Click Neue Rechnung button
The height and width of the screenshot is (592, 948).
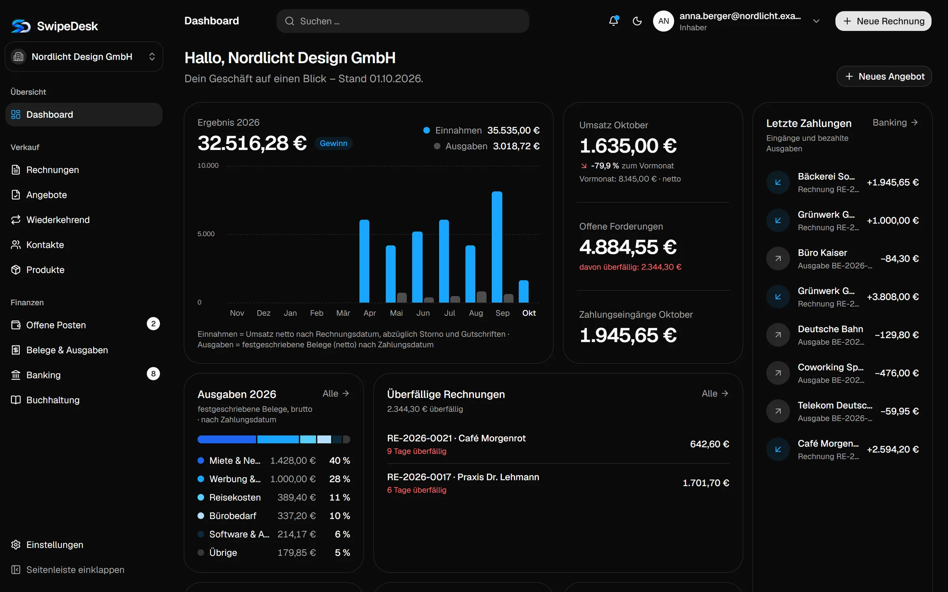(x=883, y=21)
